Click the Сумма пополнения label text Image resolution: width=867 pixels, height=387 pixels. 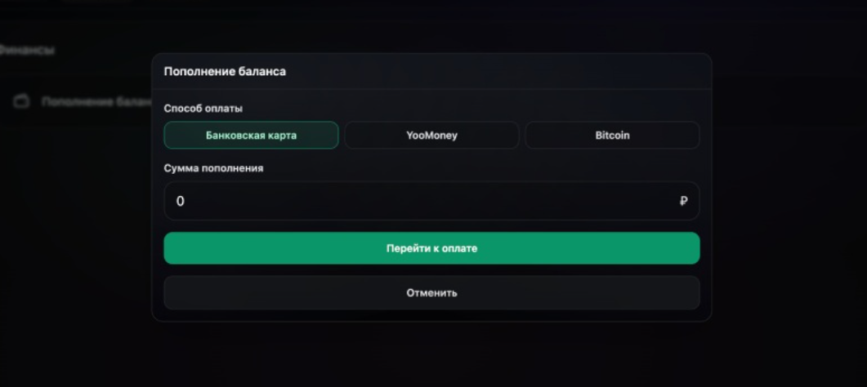pos(213,168)
